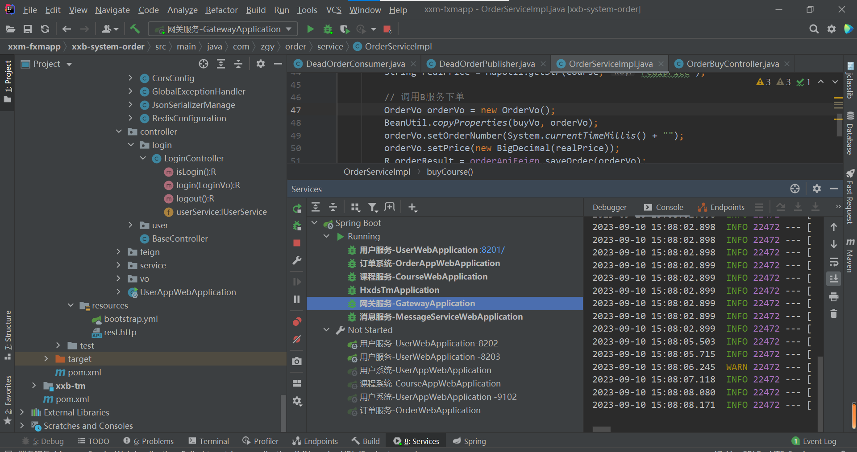This screenshot has width=857, height=452.
Task: Toggle Mute Breakpoints icon in Services sidebar
Action: [x=297, y=339]
